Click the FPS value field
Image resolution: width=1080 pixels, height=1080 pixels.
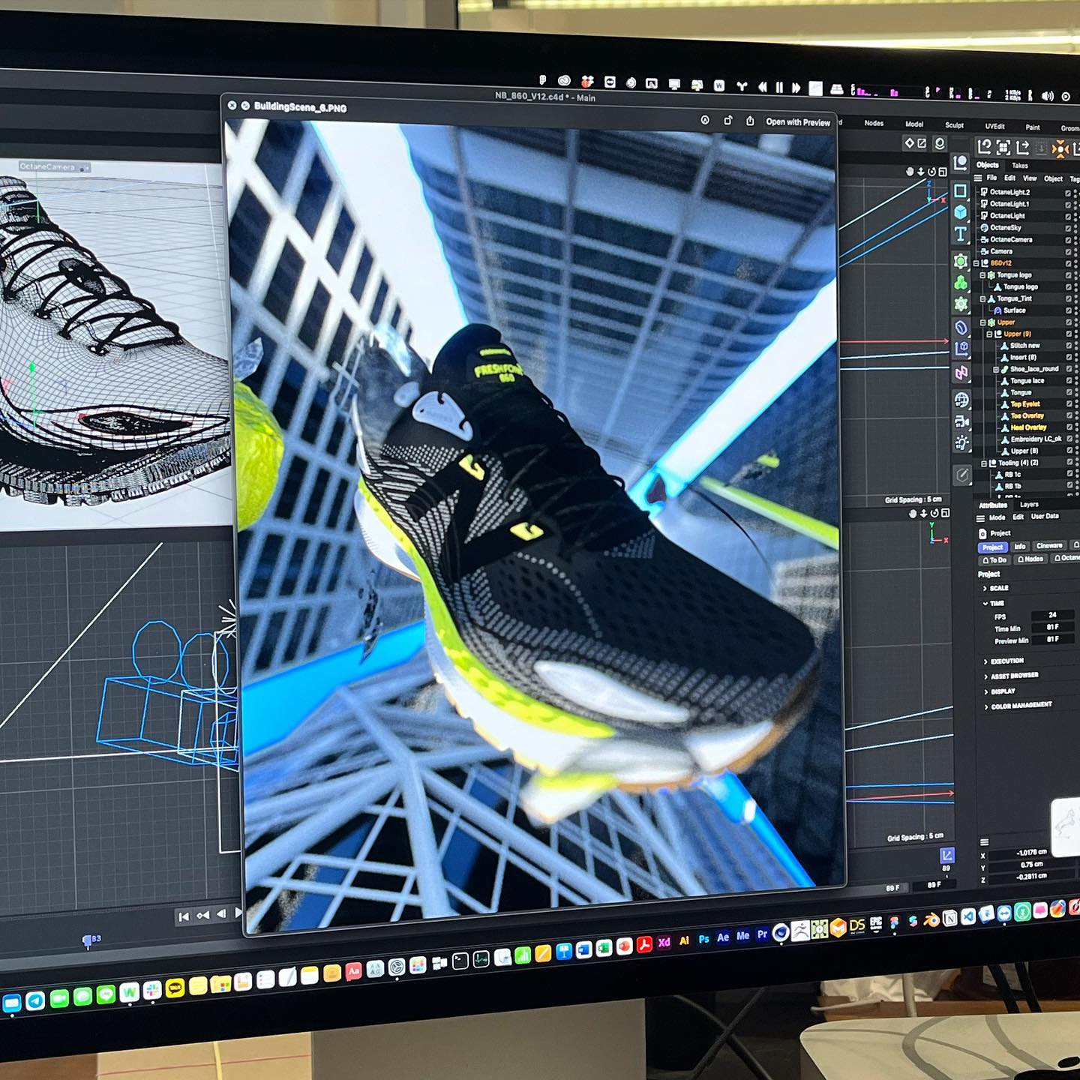coord(1053,615)
